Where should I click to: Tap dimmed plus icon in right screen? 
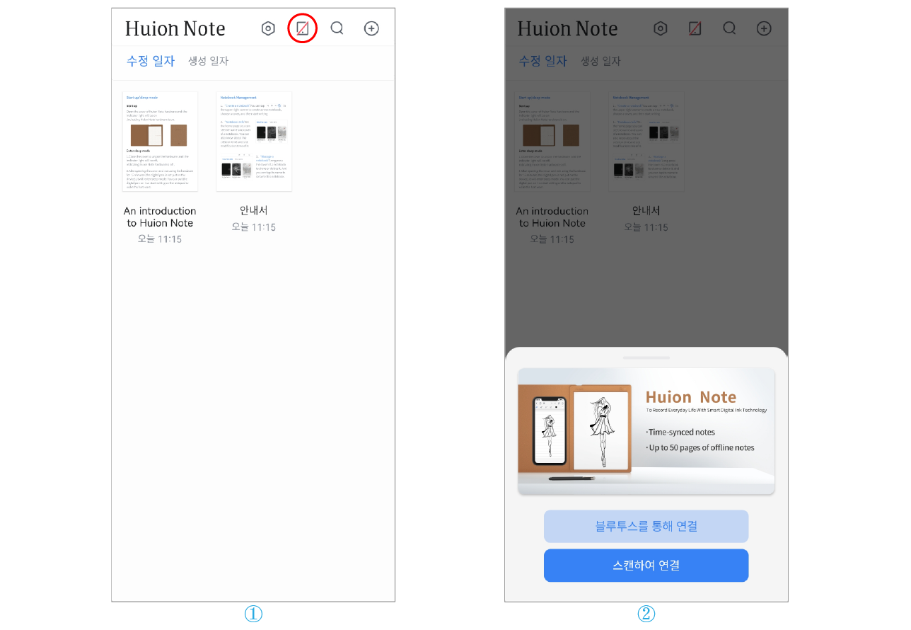pyautogui.click(x=764, y=28)
